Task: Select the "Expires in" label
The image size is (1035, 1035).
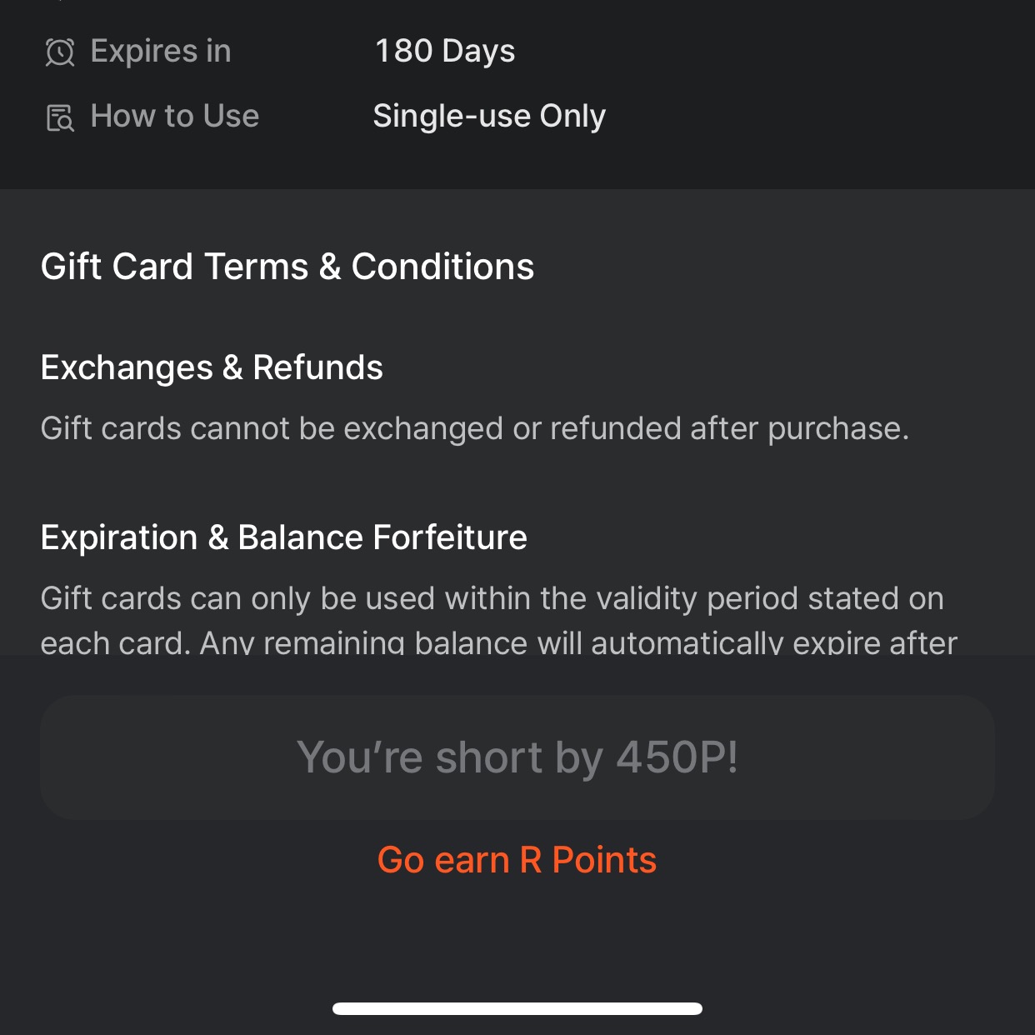Action: pos(161,51)
